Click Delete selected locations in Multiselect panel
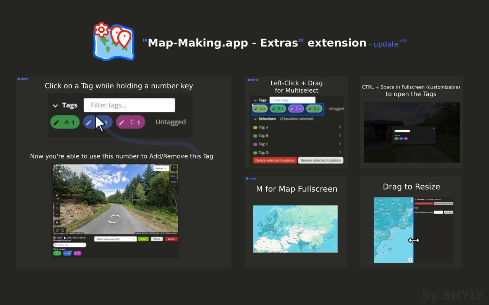This screenshot has width=489, height=305. click(275, 161)
